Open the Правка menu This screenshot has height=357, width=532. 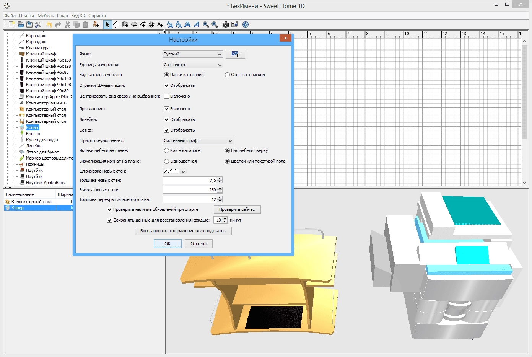point(26,16)
